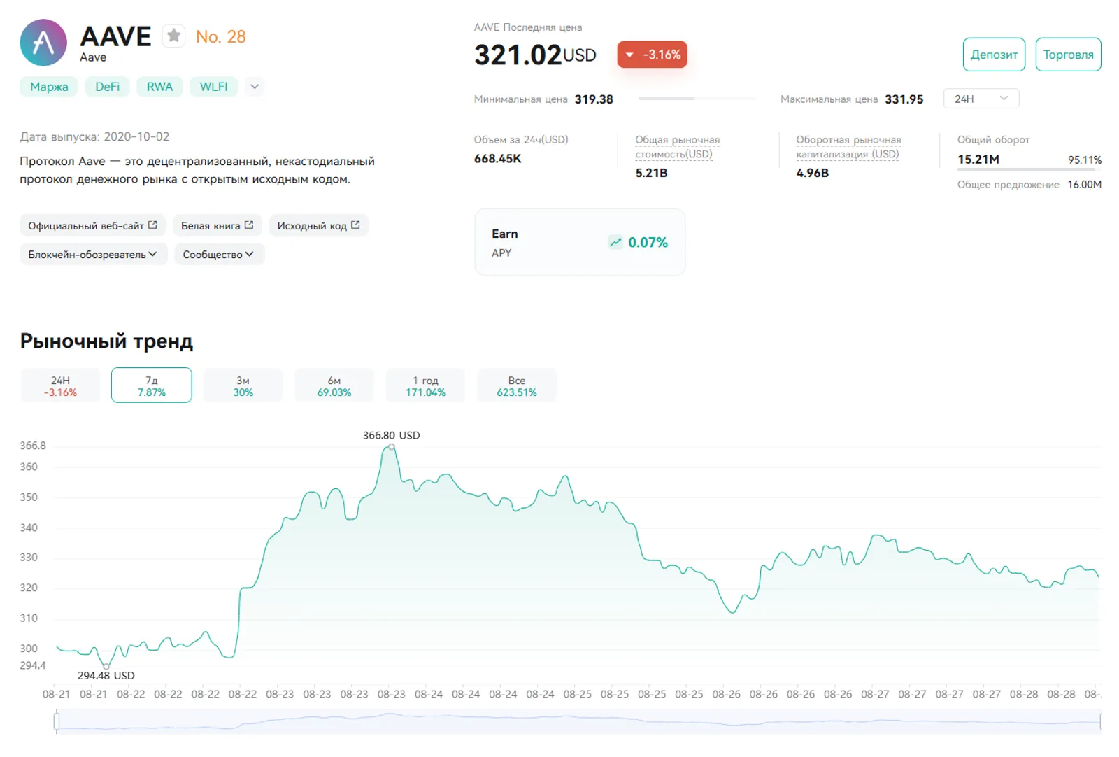This screenshot has height=757, width=1119.
Task: Expand Блокчейн-обозреватель dropdown
Action: point(93,255)
